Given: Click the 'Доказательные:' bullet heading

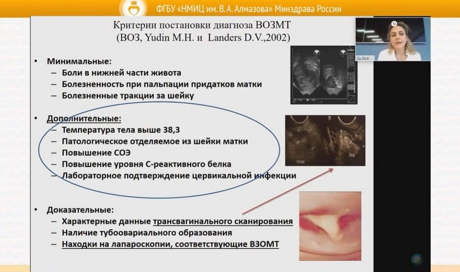Looking at the screenshot, I should 81,210.
